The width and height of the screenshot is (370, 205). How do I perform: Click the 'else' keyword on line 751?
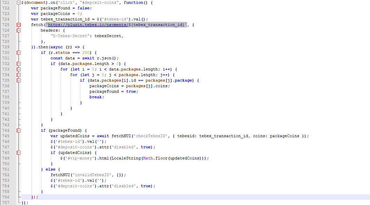coord(50,170)
